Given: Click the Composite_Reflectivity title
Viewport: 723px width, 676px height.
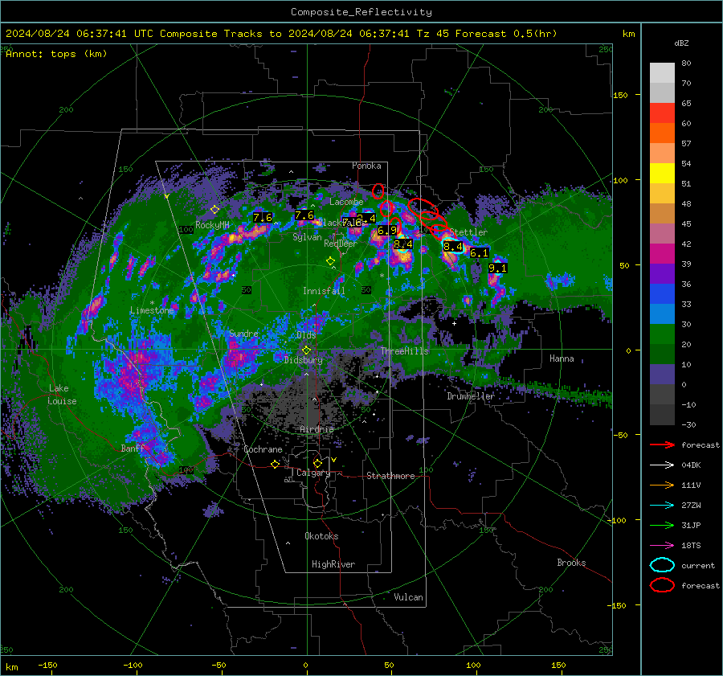Looking at the screenshot, I should (361, 12).
